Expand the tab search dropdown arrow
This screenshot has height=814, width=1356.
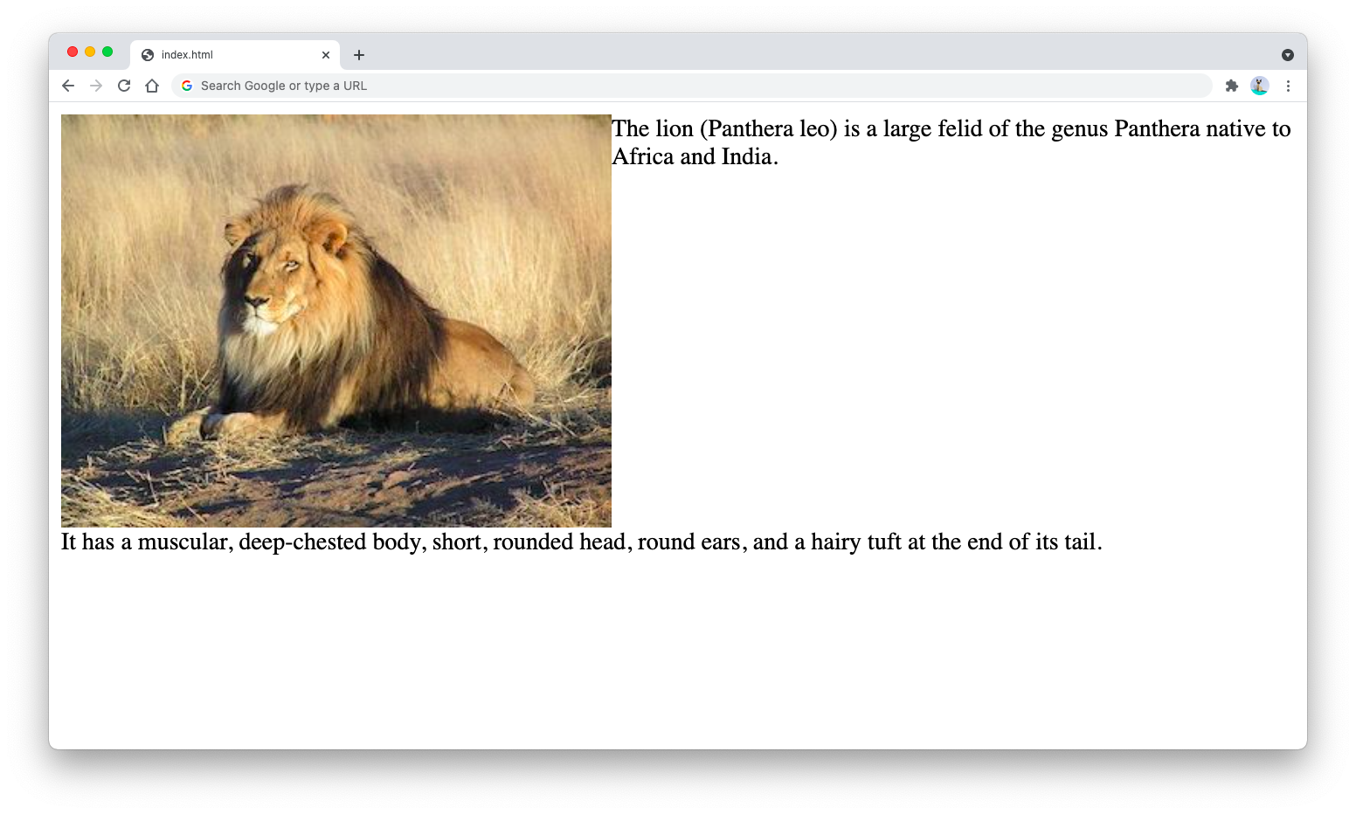(1287, 55)
